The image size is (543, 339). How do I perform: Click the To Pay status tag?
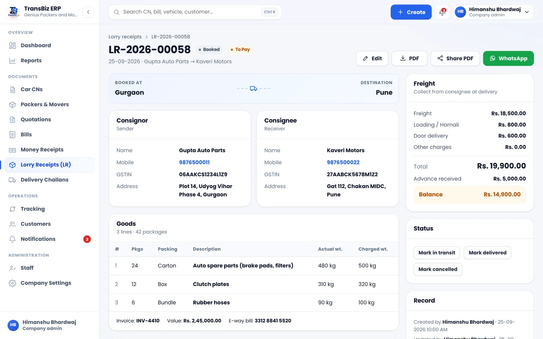click(240, 49)
